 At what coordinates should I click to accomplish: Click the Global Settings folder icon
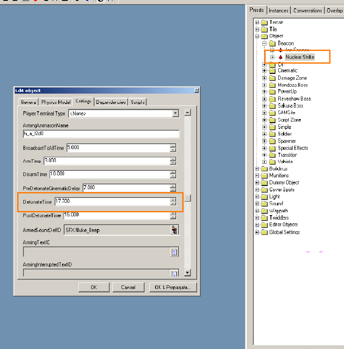pos(264,232)
